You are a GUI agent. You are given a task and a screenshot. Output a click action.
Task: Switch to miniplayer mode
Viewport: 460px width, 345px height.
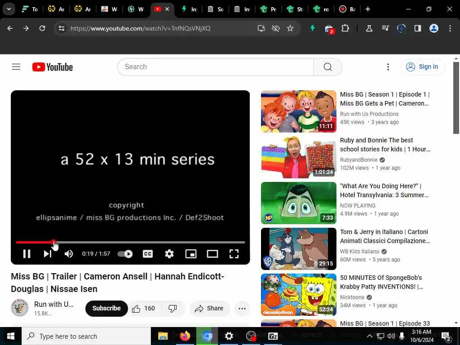[190, 254]
